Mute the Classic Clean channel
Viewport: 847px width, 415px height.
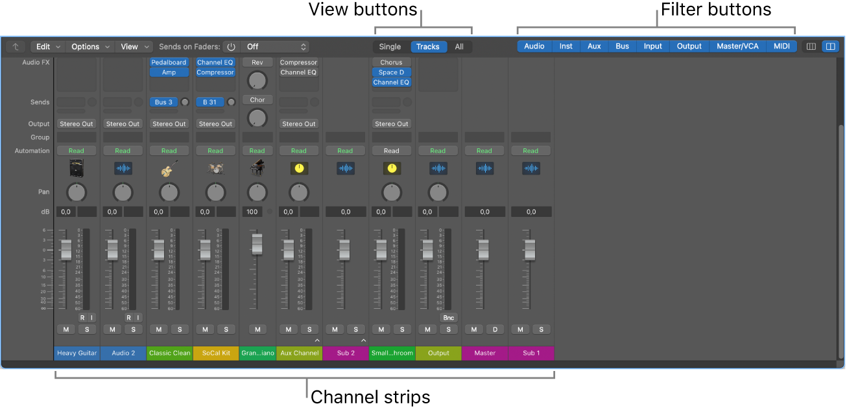pos(159,330)
